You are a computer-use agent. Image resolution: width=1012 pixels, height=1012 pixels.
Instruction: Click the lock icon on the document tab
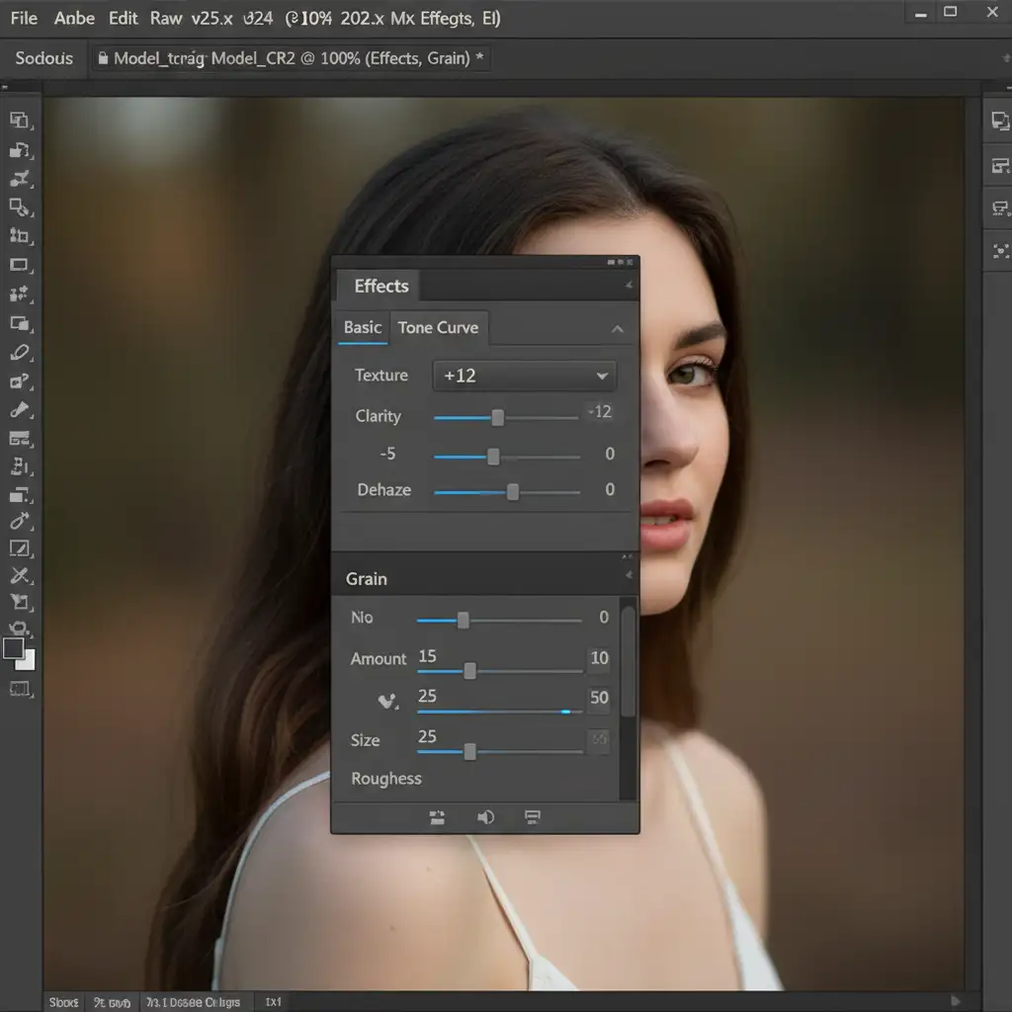click(x=102, y=58)
